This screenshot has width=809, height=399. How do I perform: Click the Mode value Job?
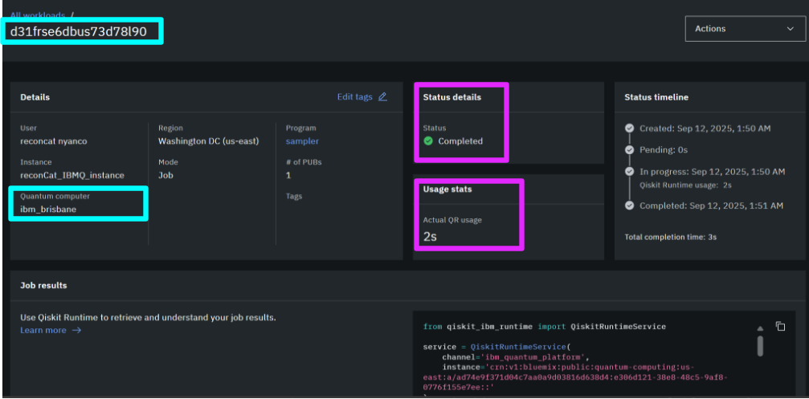tap(165, 175)
